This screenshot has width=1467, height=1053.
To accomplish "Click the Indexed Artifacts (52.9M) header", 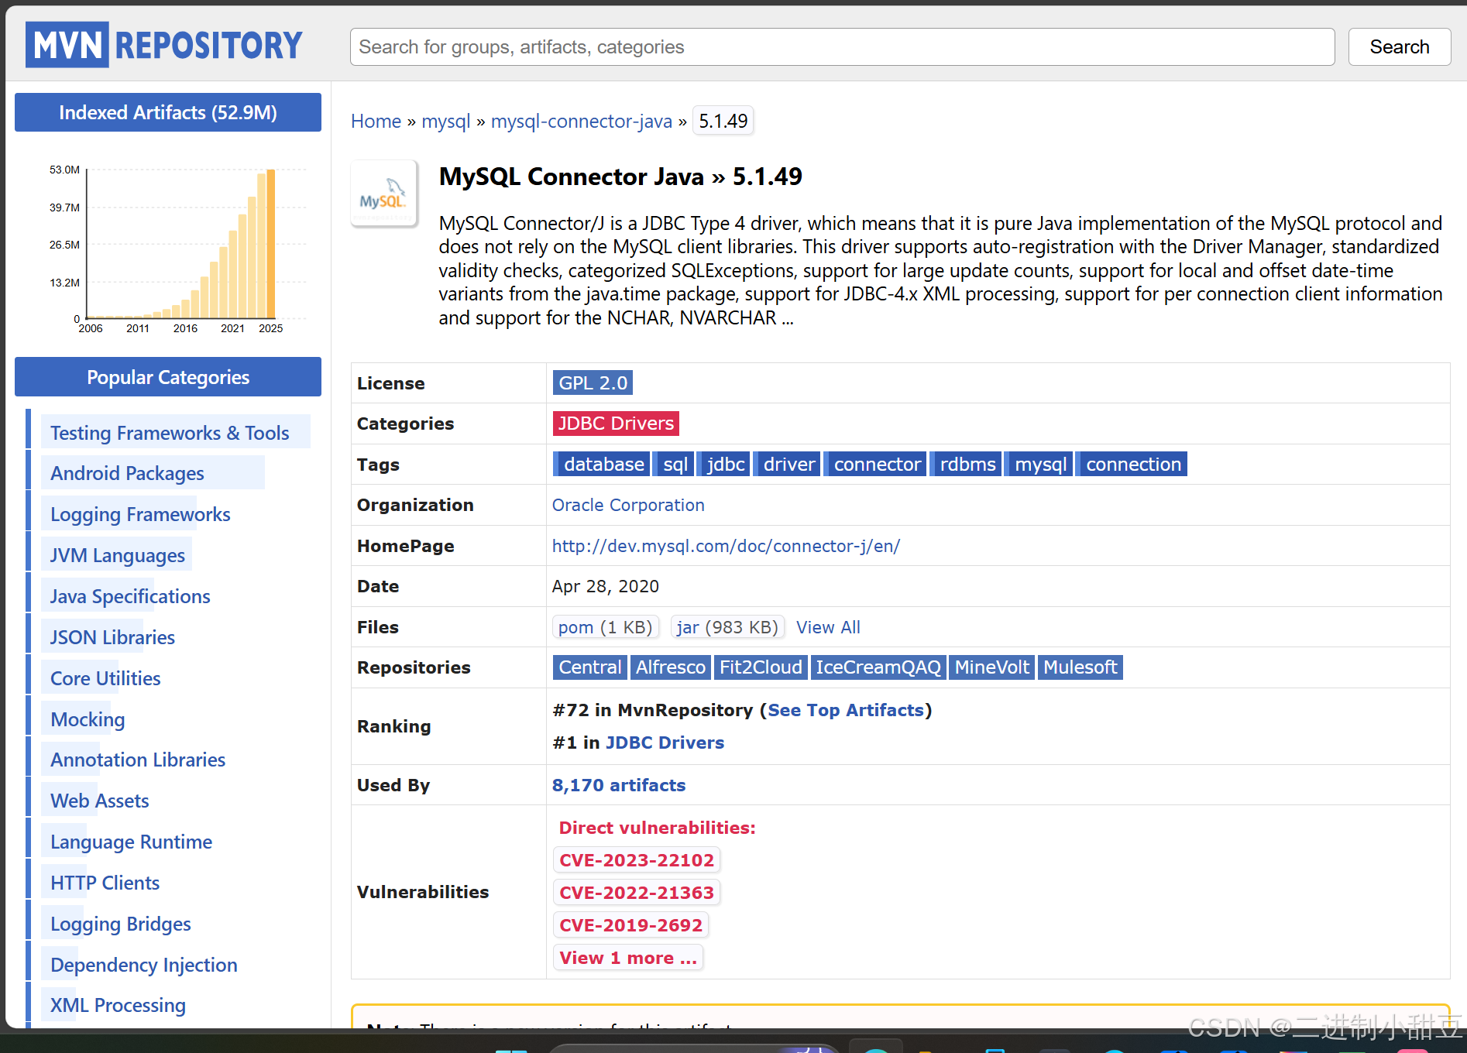I will (x=168, y=112).
